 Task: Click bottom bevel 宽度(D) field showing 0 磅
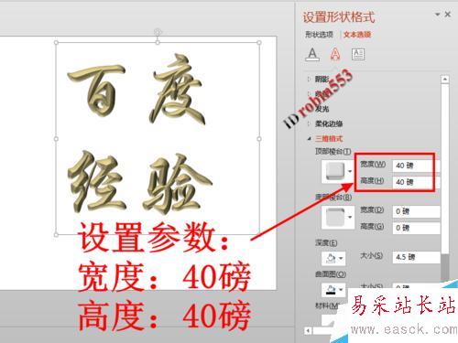[x=416, y=211]
